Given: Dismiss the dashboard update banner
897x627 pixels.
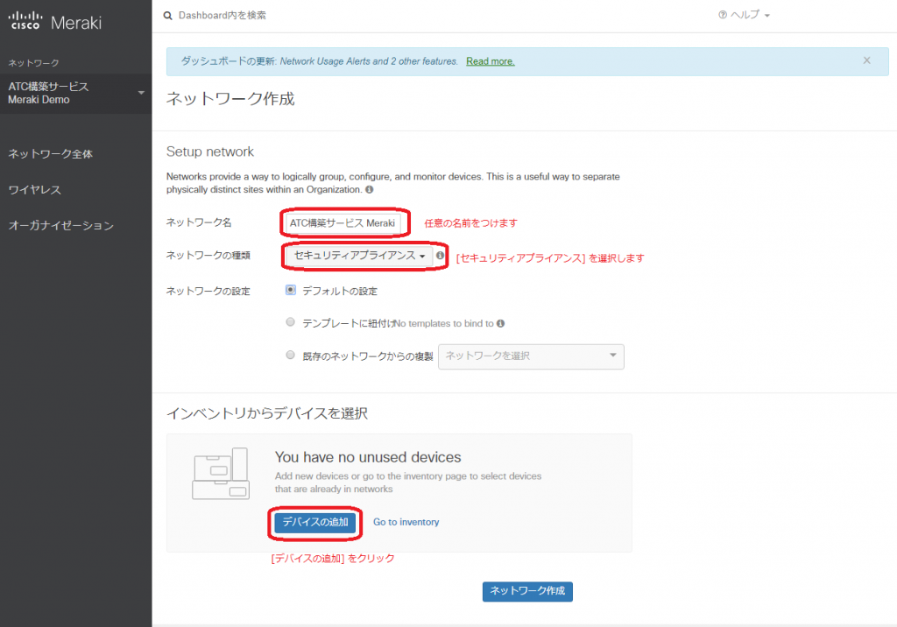Looking at the screenshot, I should 866,60.
